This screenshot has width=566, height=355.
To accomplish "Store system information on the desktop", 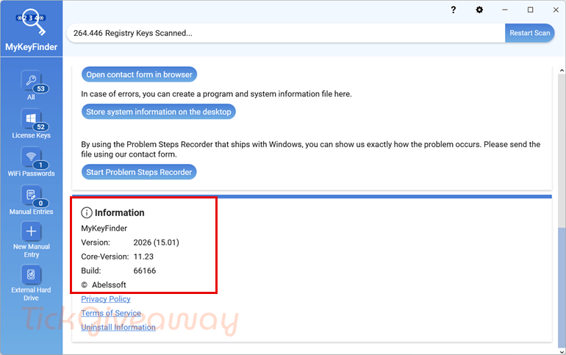I will click(x=159, y=112).
